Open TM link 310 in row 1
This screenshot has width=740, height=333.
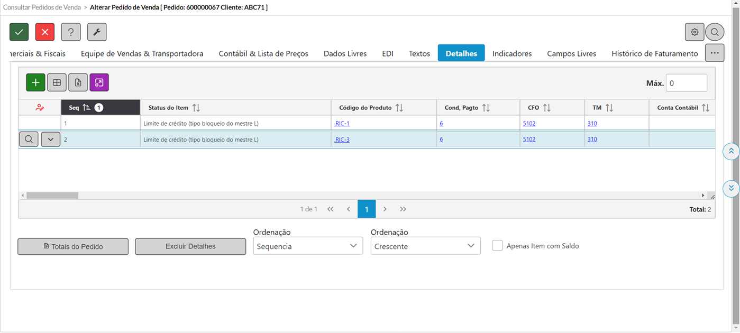[x=592, y=124]
